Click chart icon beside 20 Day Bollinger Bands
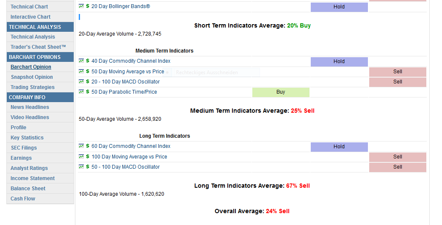Screen dimensions: 442x225 coord(81,6)
